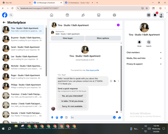Open more options dots on Tina's message

(x=118, y=81)
